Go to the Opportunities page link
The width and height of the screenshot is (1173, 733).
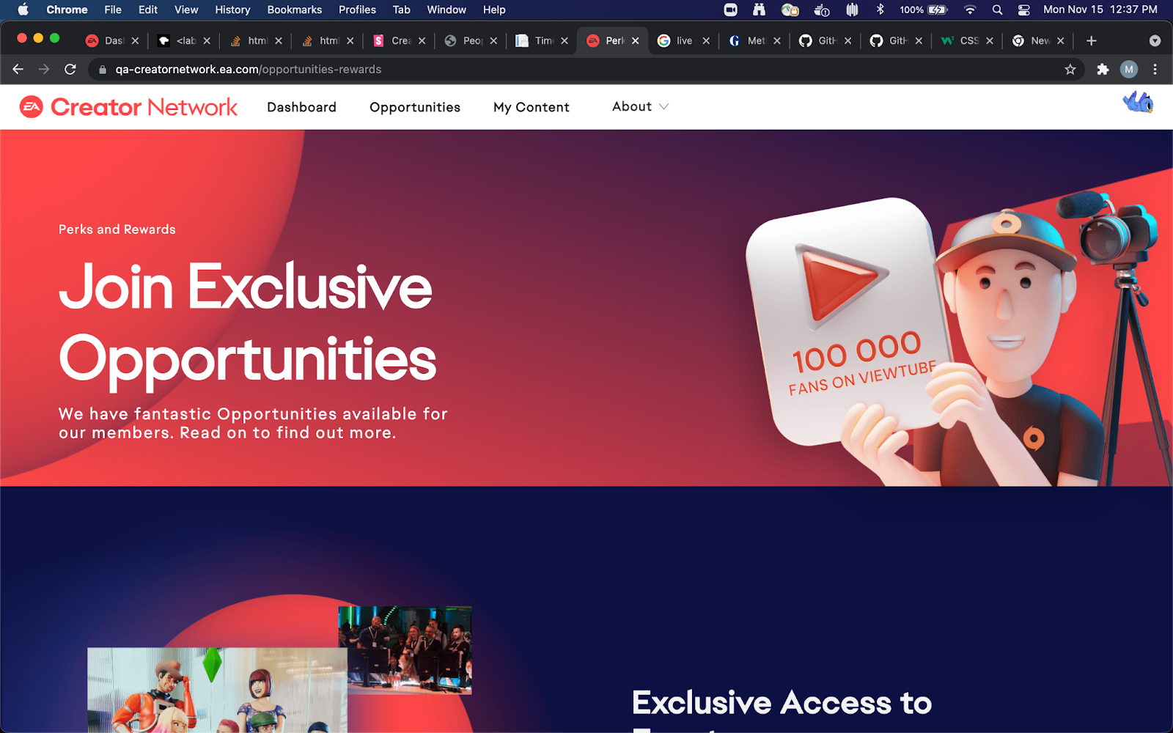[415, 107]
